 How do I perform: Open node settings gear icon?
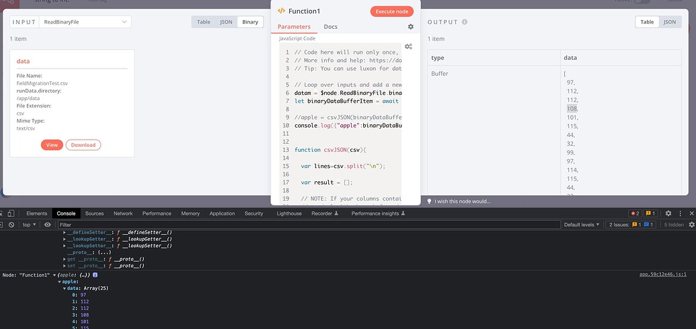point(411,27)
